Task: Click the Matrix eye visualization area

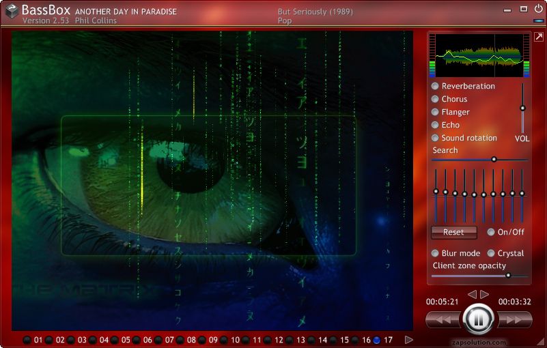Action: click(x=212, y=180)
